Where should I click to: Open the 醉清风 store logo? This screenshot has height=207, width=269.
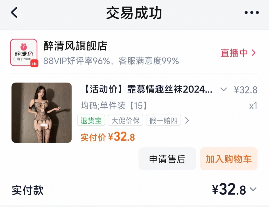pos(24,52)
